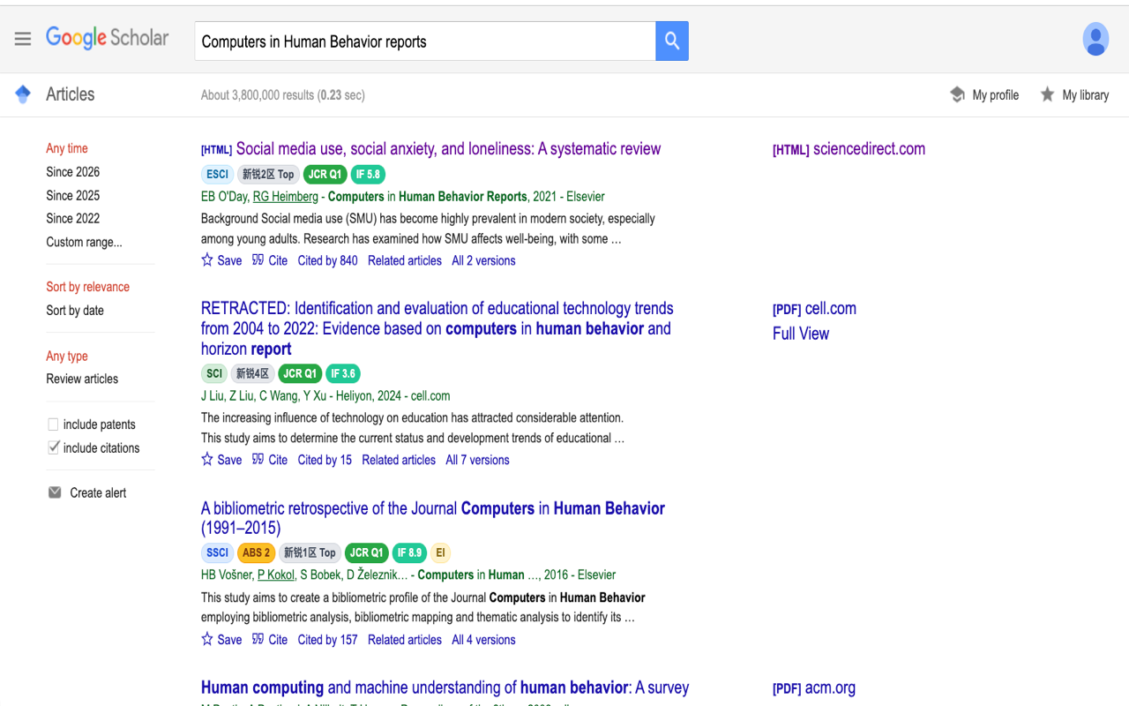Filter results Since 2025
The image size is (1129, 706).
(x=73, y=195)
